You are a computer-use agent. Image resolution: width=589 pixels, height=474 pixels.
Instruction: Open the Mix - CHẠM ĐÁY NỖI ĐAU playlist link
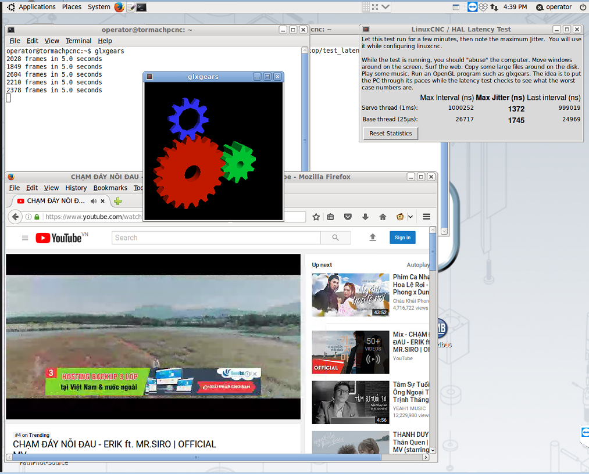(411, 342)
